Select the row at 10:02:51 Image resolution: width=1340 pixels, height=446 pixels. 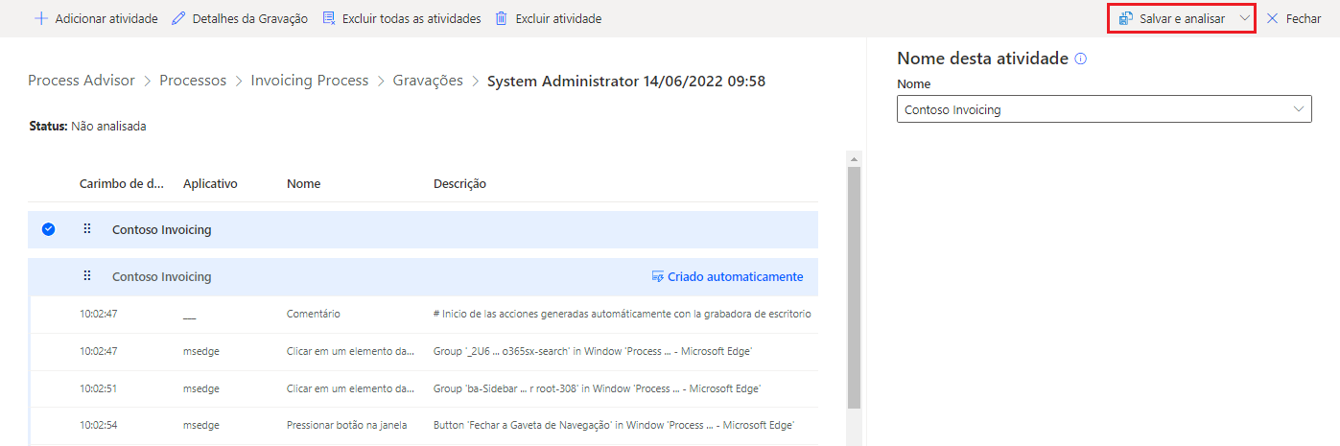click(424, 388)
